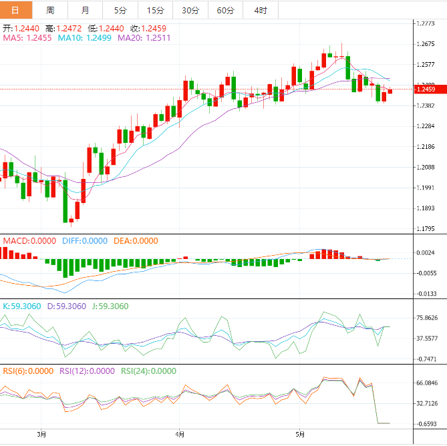Click the 4月 marker on date axis
The image size is (447, 446).
(x=179, y=435)
